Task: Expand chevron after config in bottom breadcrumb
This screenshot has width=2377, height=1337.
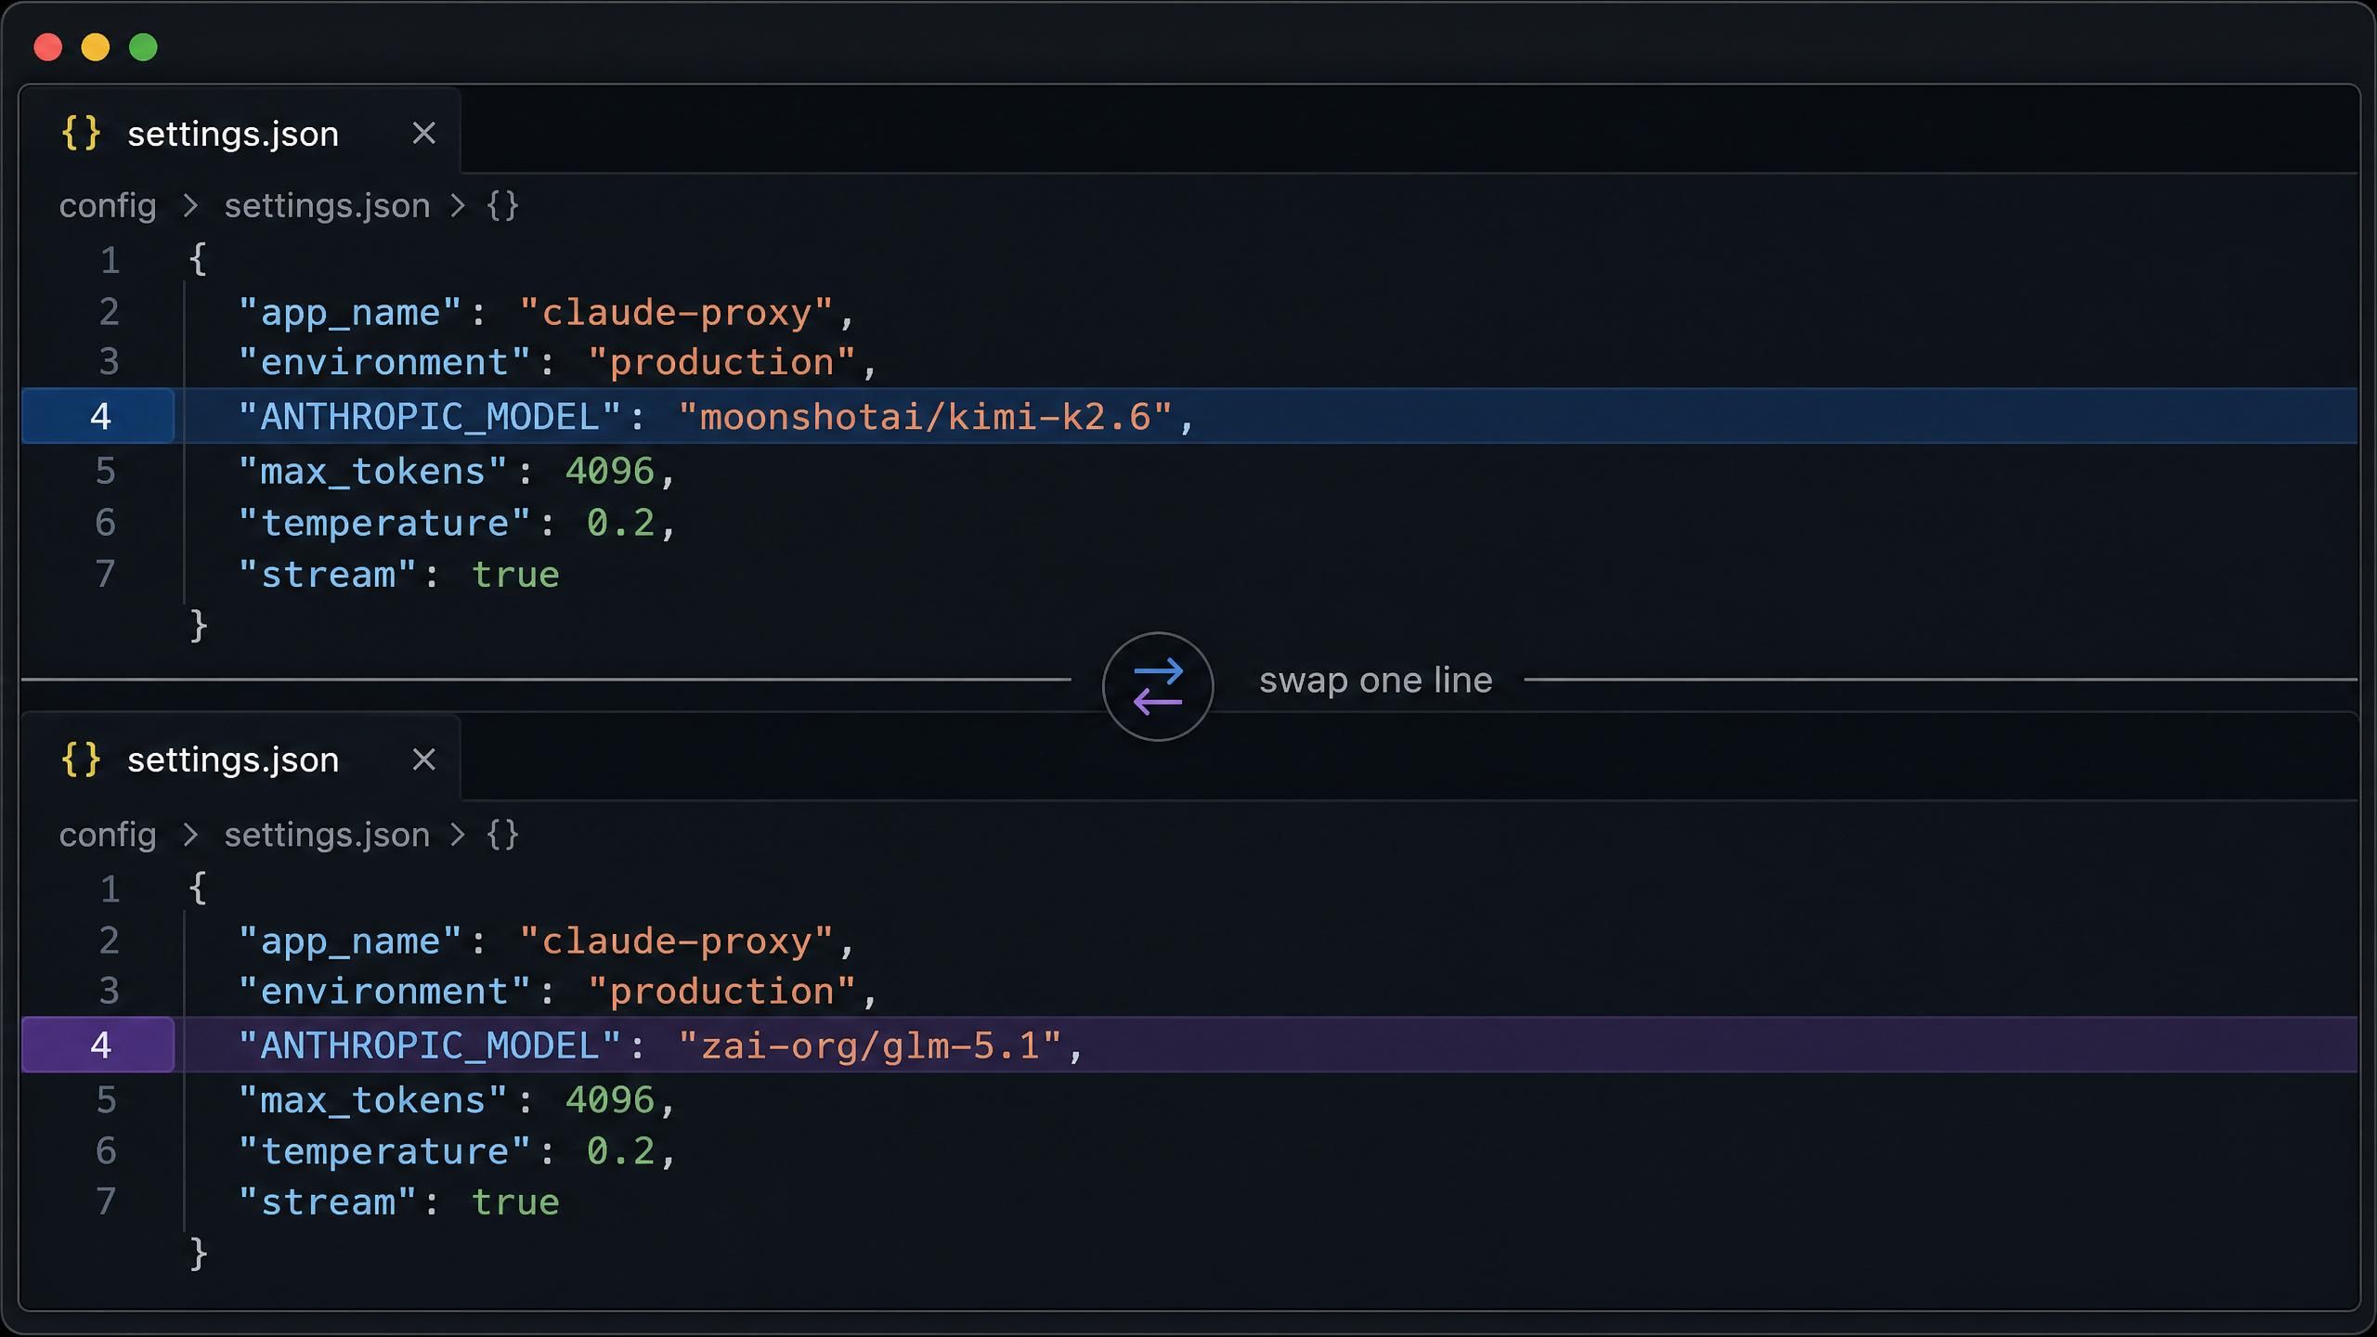Action: point(190,836)
